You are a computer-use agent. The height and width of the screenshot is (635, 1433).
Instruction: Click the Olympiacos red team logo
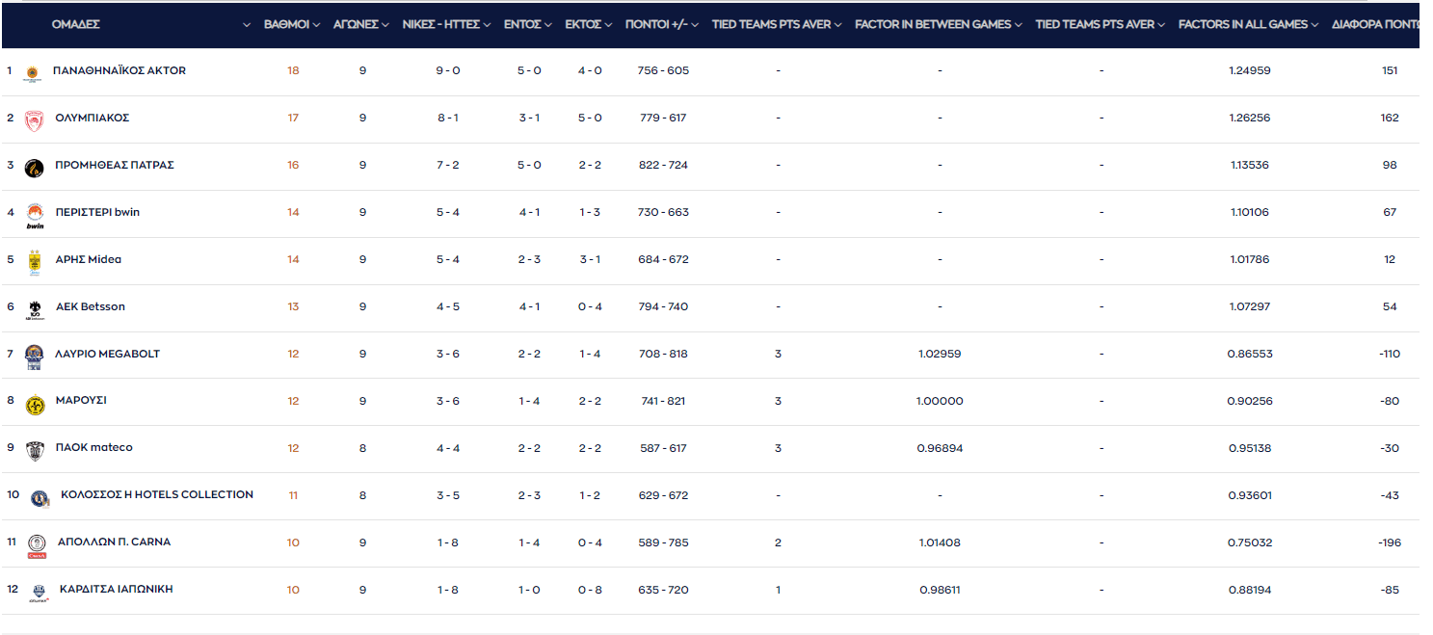click(34, 119)
